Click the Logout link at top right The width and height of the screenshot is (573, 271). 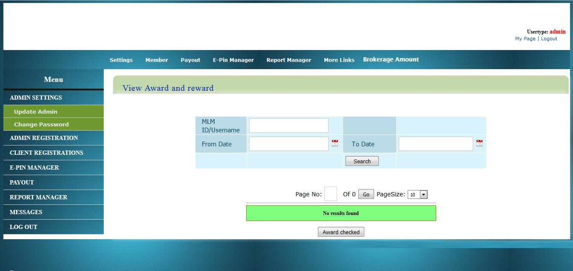pos(549,39)
